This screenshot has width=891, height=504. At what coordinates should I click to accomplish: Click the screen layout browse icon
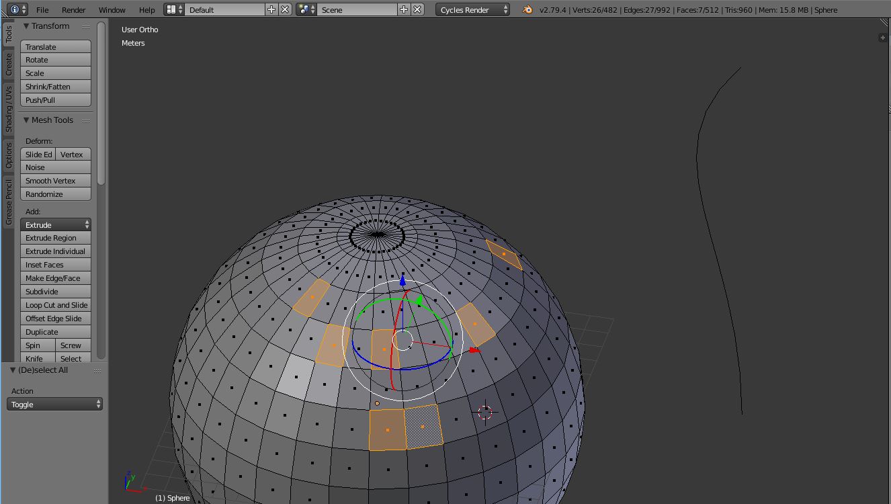(x=174, y=9)
